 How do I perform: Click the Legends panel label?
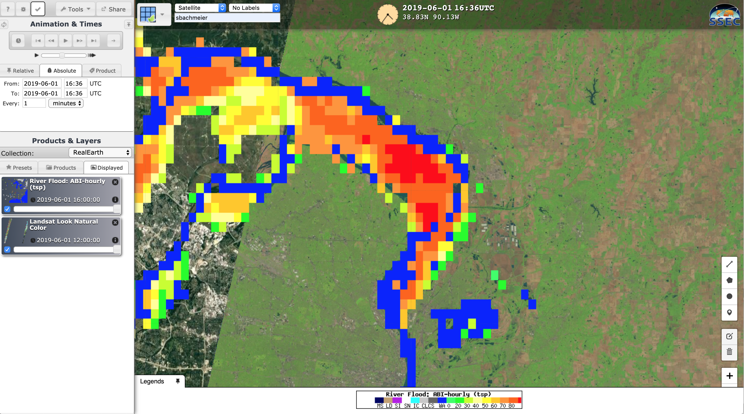(x=152, y=381)
